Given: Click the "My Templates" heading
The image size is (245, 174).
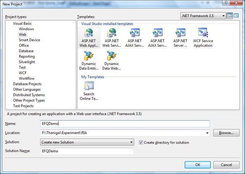Looking at the screenshot, I should click(x=93, y=77).
